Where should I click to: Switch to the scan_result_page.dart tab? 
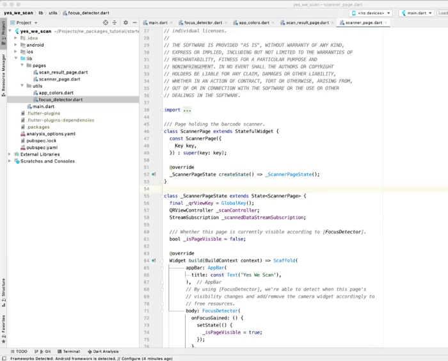tap(307, 22)
